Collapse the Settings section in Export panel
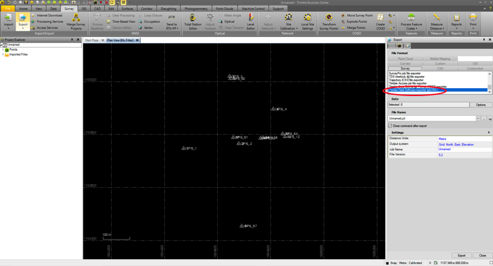The width and height of the screenshot is (493, 266). pyautogui.click(x=489, y=132)
